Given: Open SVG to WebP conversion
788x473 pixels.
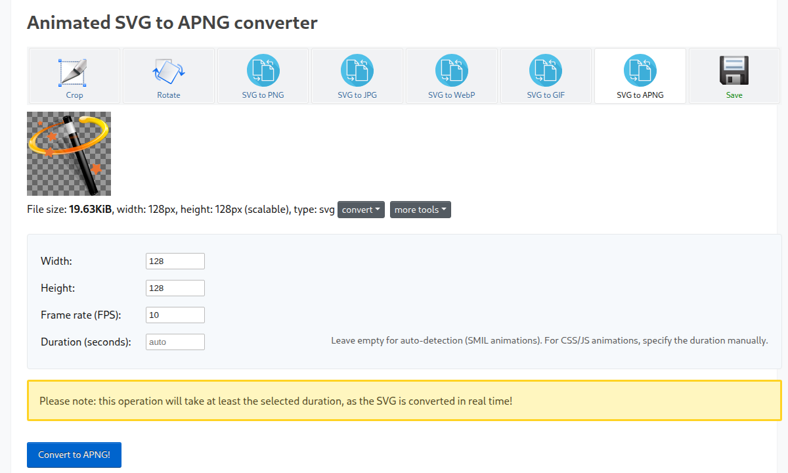Looking at the screenshot, I should (x=452, y=76).
